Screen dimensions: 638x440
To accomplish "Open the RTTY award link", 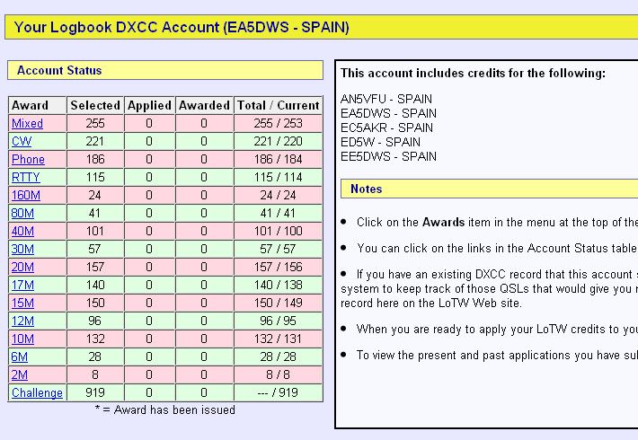I will pos(26,177).
